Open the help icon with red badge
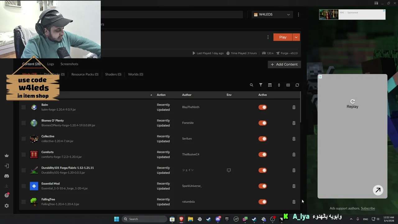 click(7, 195)
